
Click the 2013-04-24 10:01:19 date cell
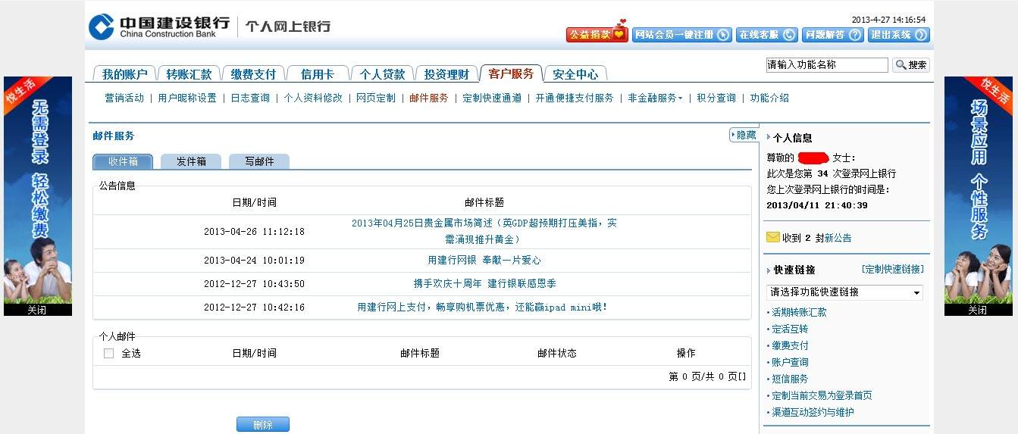(x=254, y=261)
